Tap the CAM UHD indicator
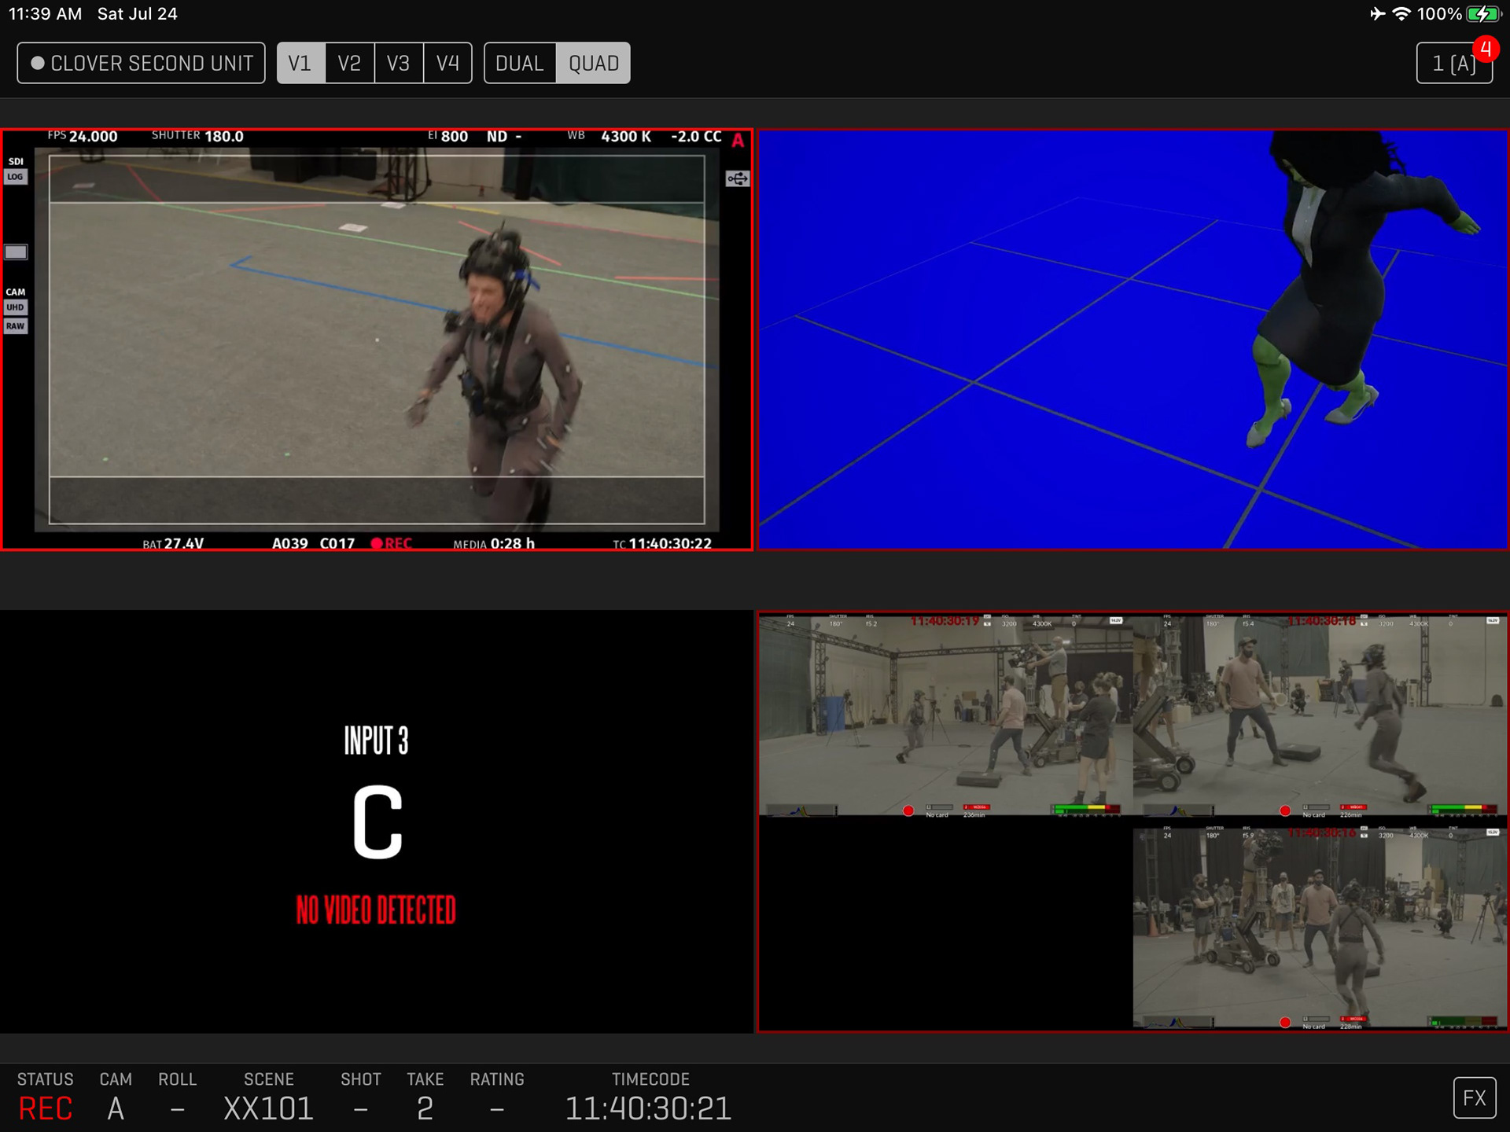This screenshot has height=1132, width=1510. coord(15,307)
